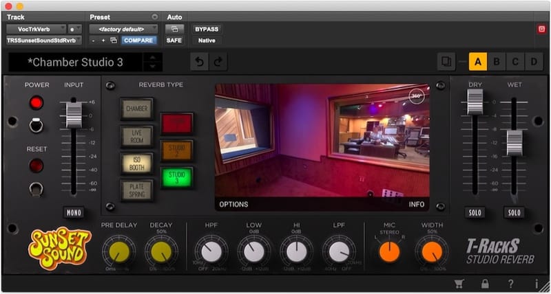Select the PLATE SPRING reverb type
551x294 pixels.
(136, 191)
